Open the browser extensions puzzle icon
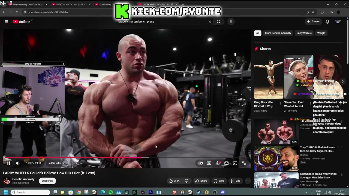 pos(322,12)
